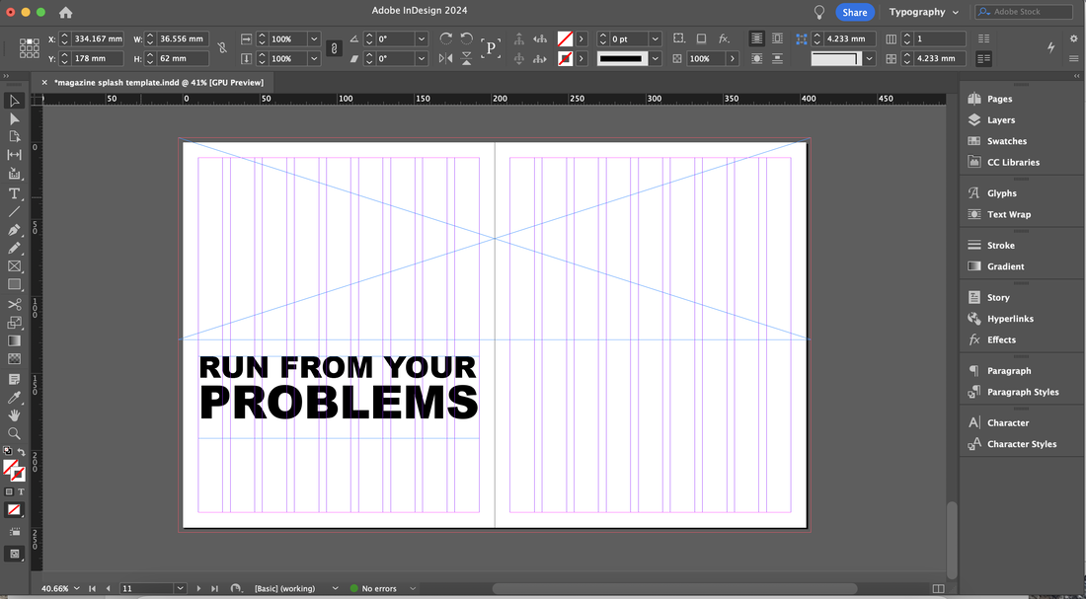Select the Zoom tool magnifier
The image size is (1086, 599).
(14, 433)
